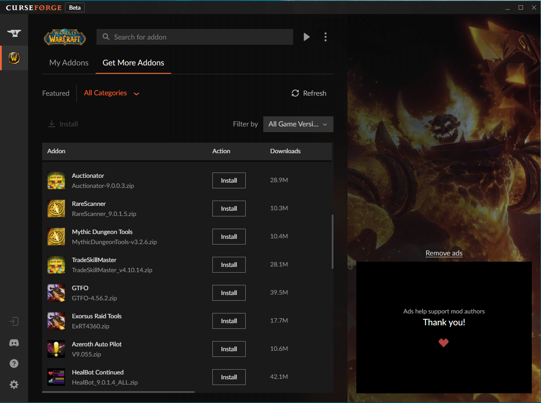541x403 pixels.
Task: Click the Mythic Dungeon Tools addon title
Action: coord(102,232)
